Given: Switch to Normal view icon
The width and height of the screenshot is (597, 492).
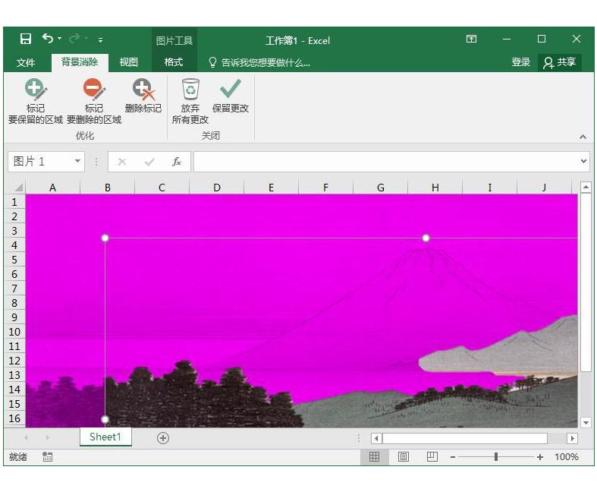Looking at the screenshot, I should tap(374, 456).
